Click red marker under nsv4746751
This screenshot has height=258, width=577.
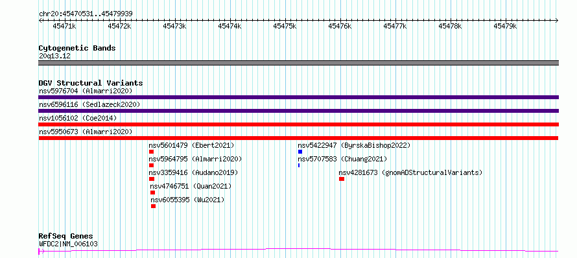pos(153,193)
